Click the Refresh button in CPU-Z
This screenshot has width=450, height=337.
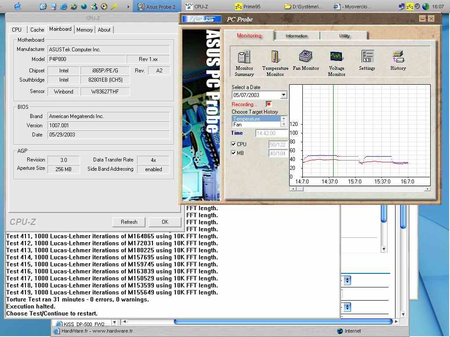click(129, 222)
